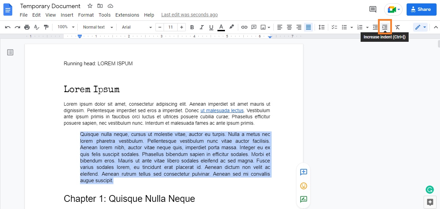Open the text color picker
Screen dimensions: 440x209
221,27
